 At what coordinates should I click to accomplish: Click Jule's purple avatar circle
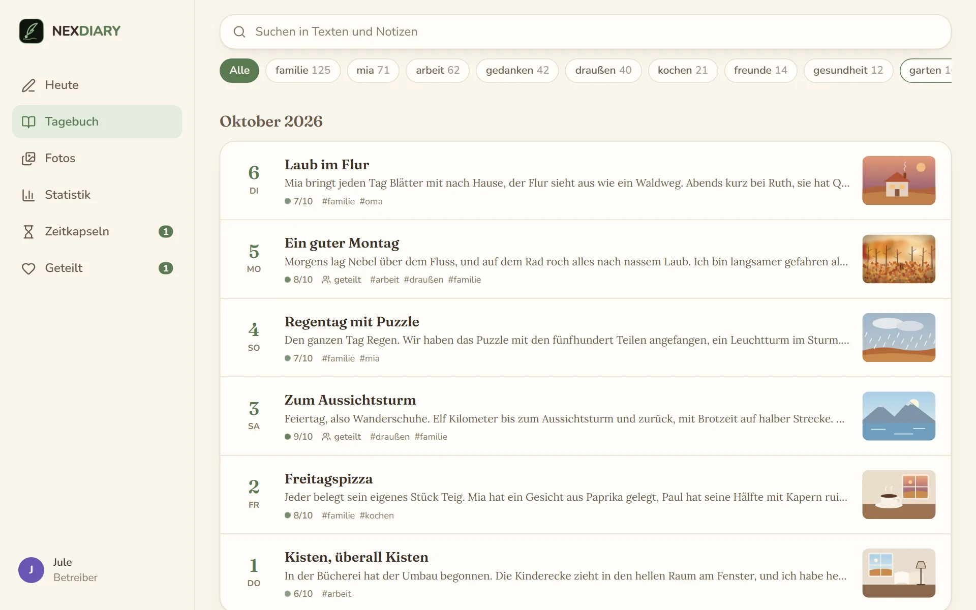click(x=31, y=570)
